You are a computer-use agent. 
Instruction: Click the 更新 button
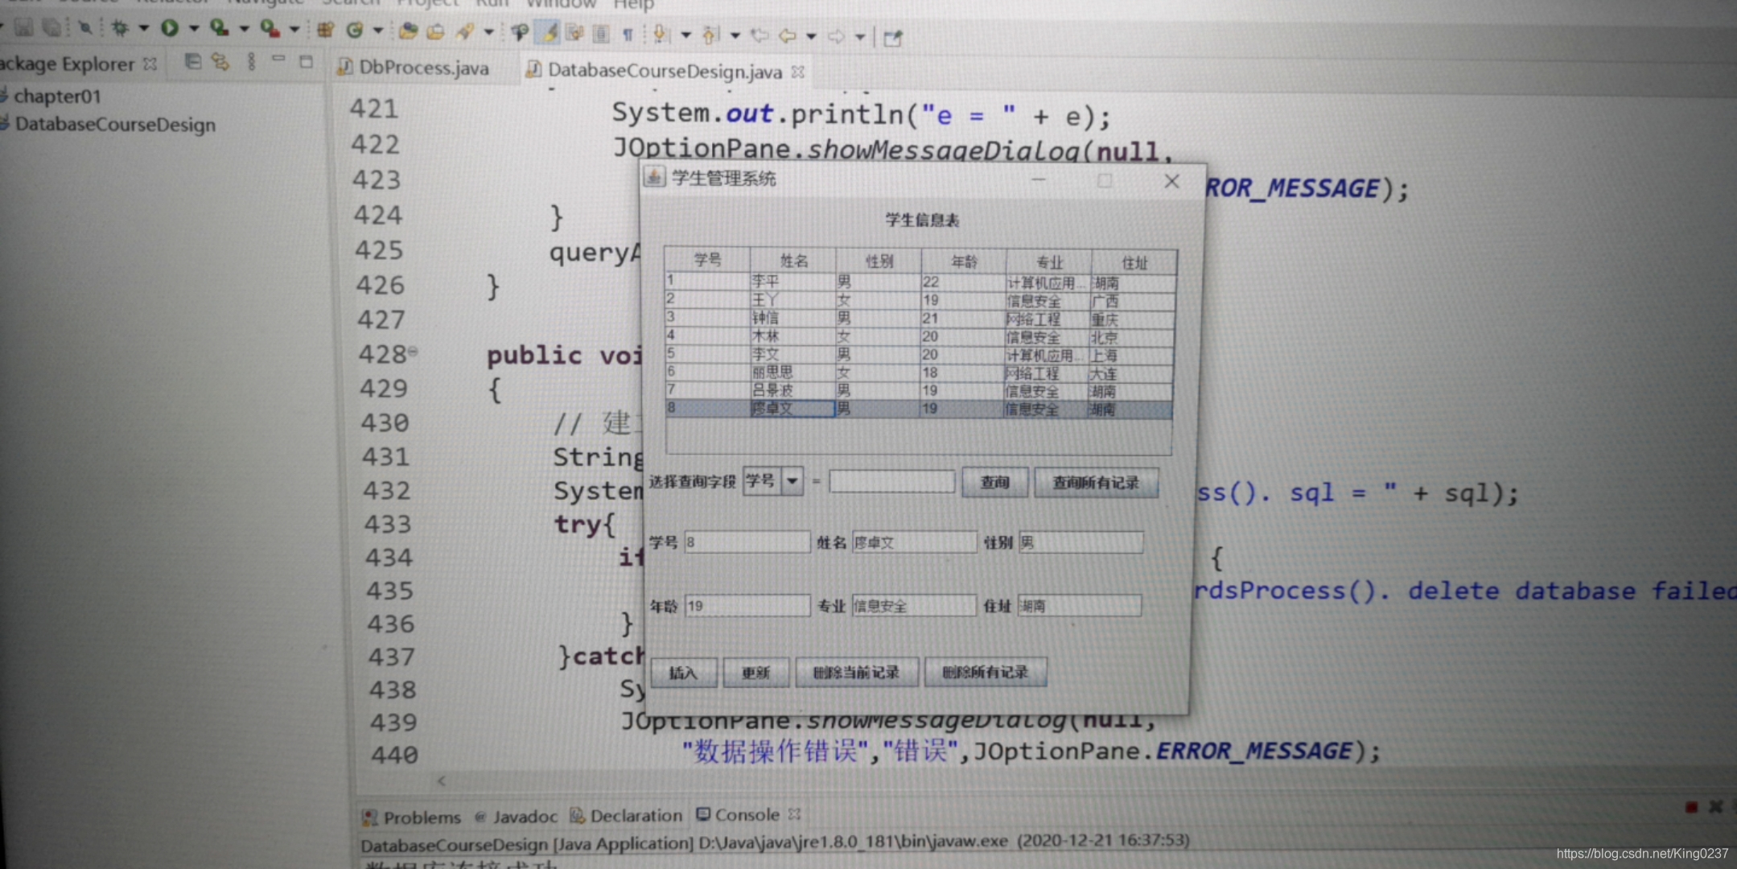[755, 672]
